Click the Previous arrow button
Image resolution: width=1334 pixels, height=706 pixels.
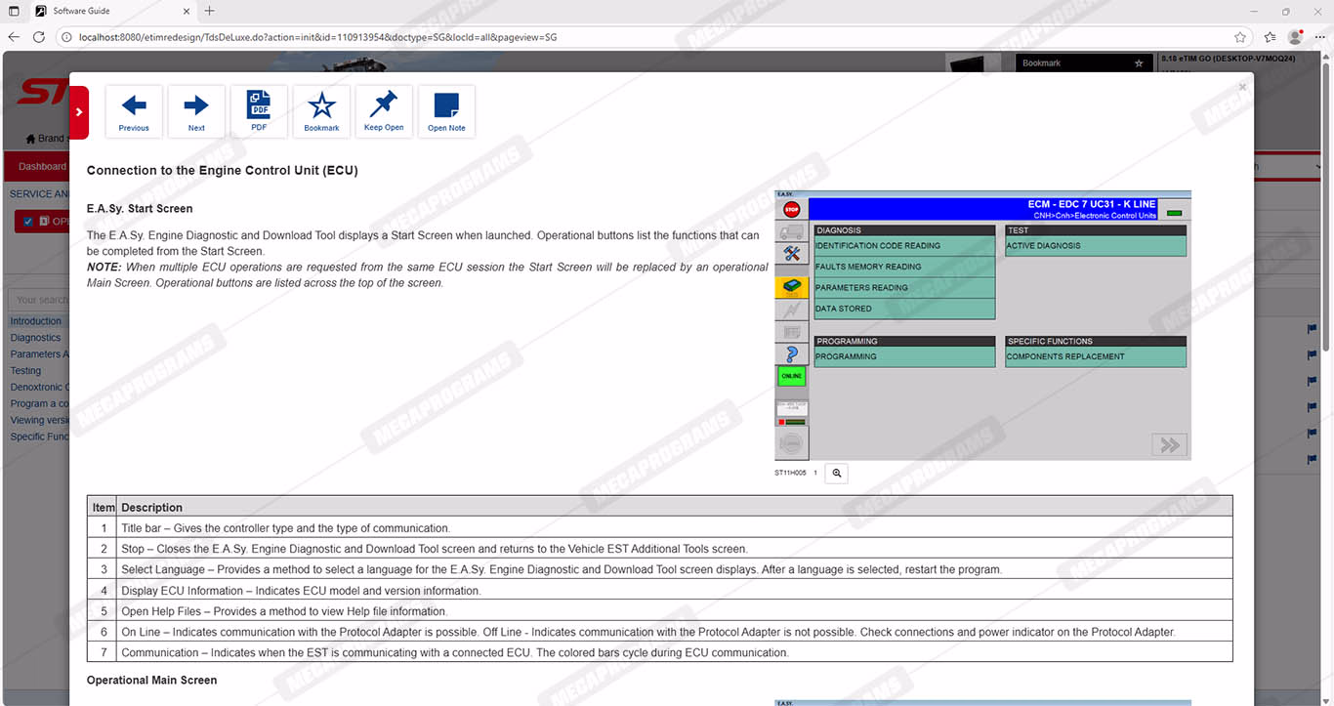134,110
